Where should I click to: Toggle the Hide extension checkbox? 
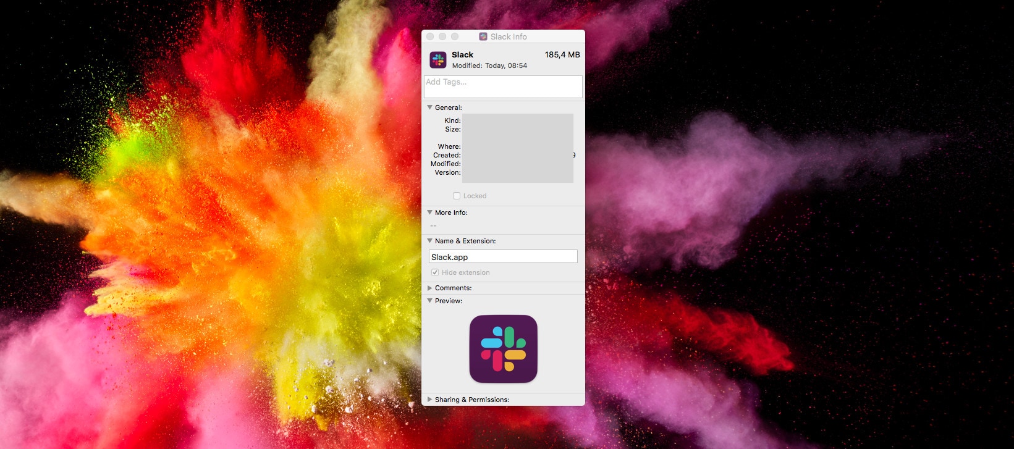(x=435, y=272)
